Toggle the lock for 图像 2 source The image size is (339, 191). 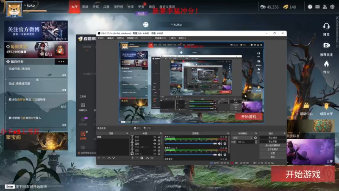159,154
